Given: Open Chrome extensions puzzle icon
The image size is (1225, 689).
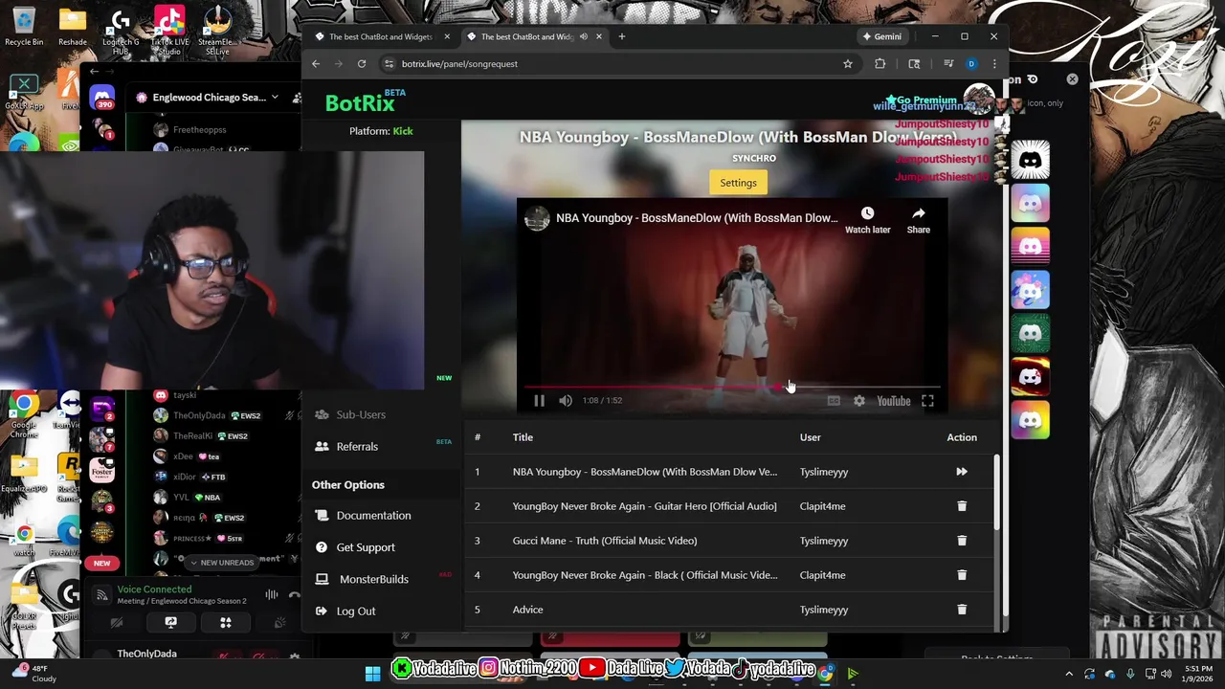Looking at the screenshot, I should coord(880,64).
